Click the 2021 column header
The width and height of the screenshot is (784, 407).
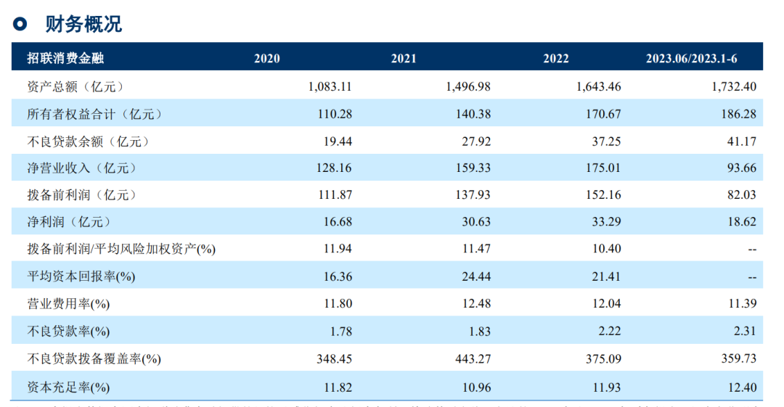click(404, 59)
